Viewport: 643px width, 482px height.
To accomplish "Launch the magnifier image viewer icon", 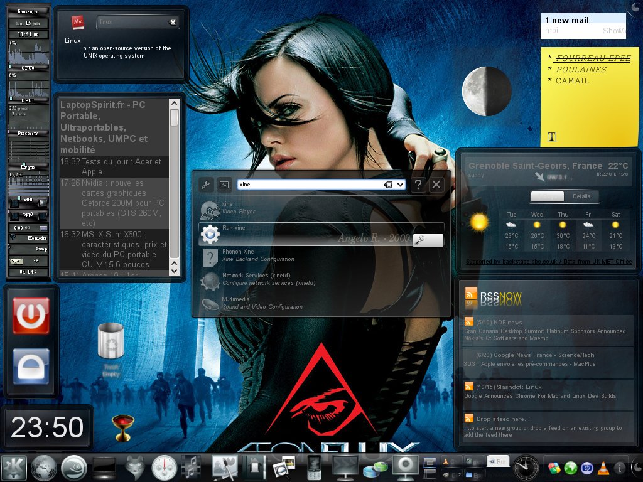I will tap(284, 468).
